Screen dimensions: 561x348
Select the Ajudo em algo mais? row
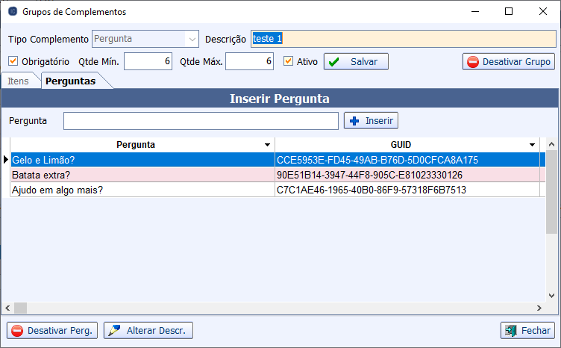(142, 190)
